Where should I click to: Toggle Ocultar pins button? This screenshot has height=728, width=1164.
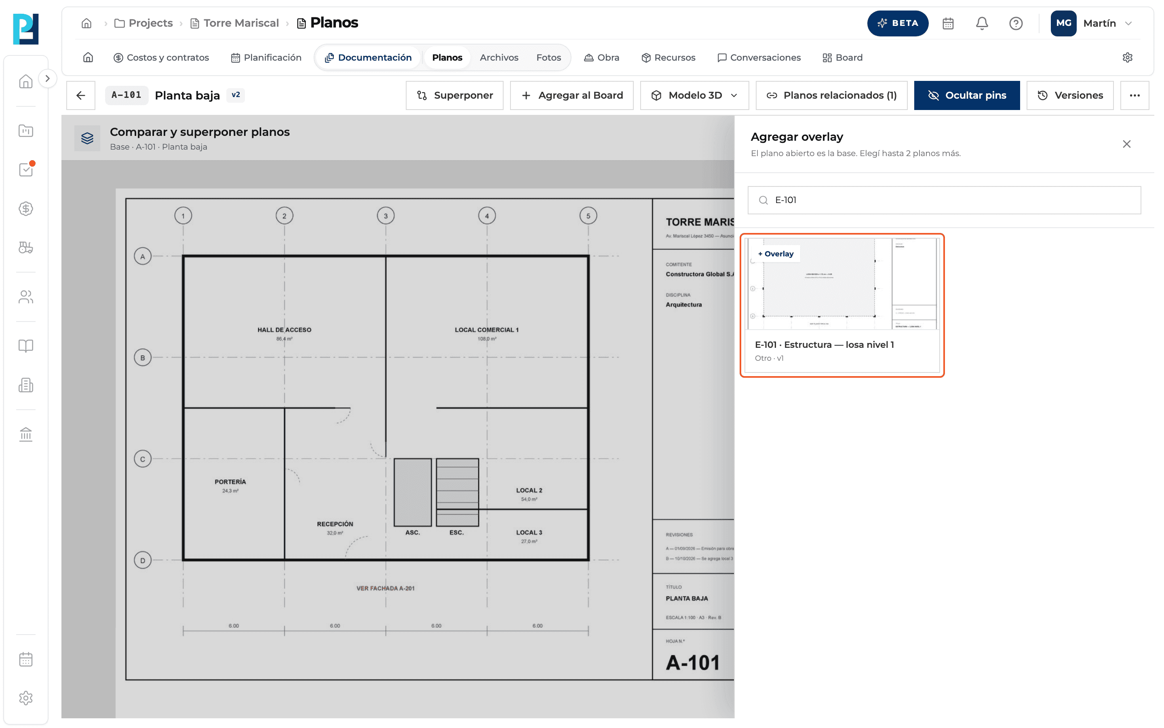tap(966, 95)
